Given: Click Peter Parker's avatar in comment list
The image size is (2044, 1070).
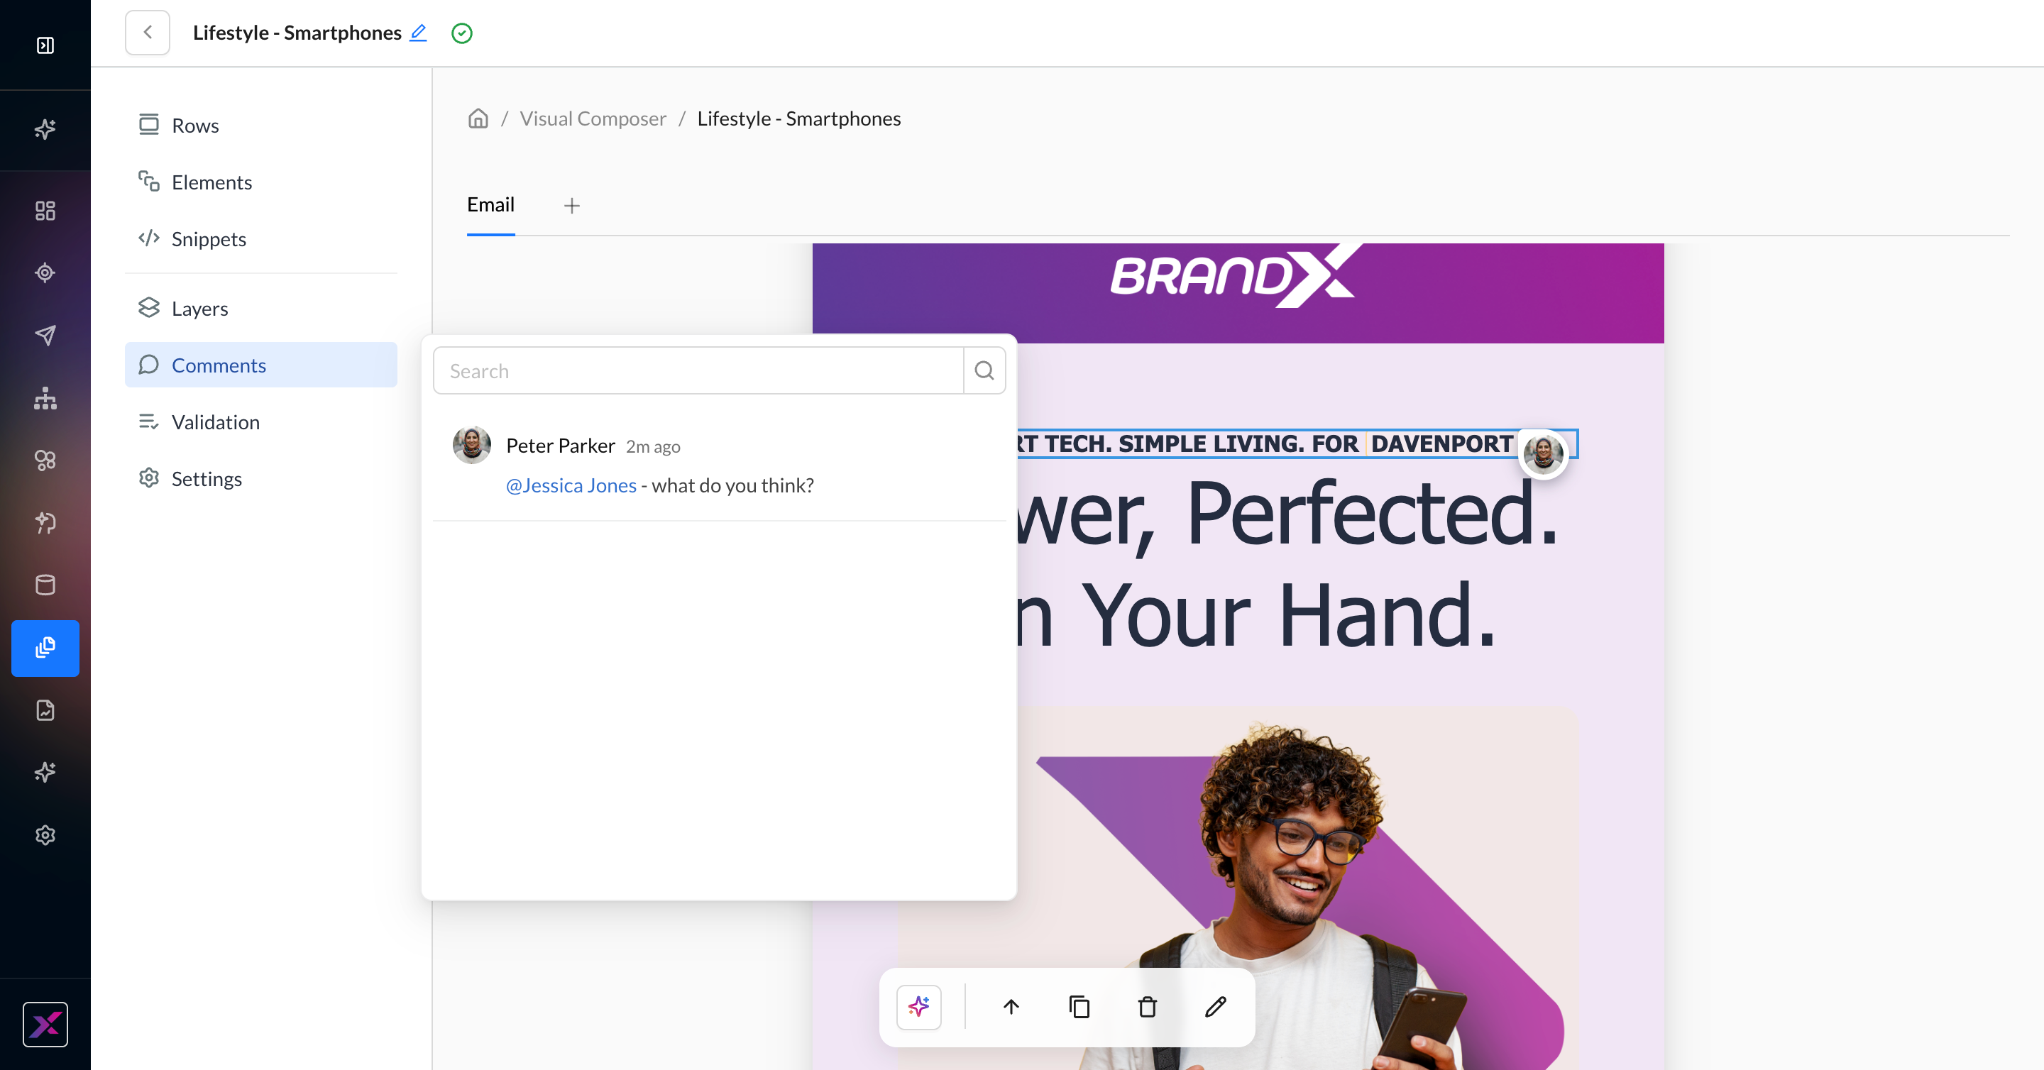Looking at the screenshot, I should (x=472, y=445).
